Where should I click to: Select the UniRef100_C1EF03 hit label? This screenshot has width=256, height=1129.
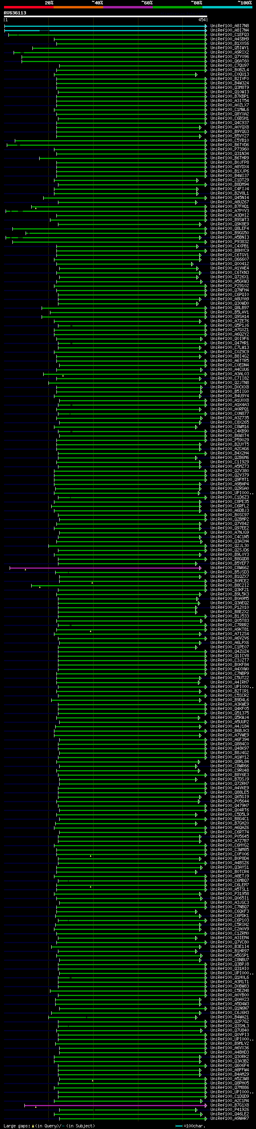[230, 34]
